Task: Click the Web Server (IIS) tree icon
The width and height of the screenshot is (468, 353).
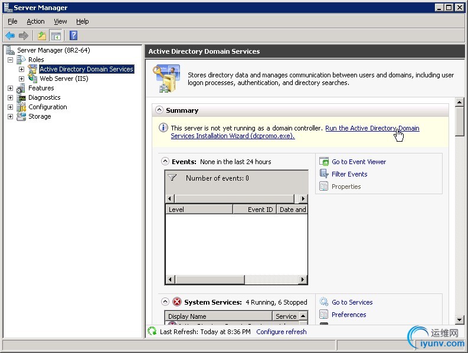Action: 32,79
